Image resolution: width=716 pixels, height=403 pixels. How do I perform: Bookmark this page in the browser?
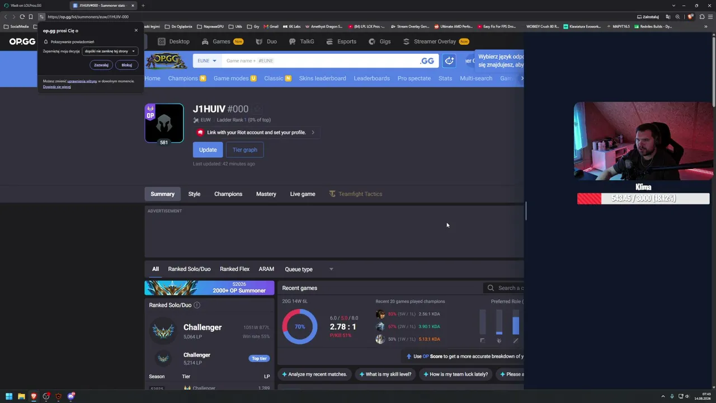31,17
